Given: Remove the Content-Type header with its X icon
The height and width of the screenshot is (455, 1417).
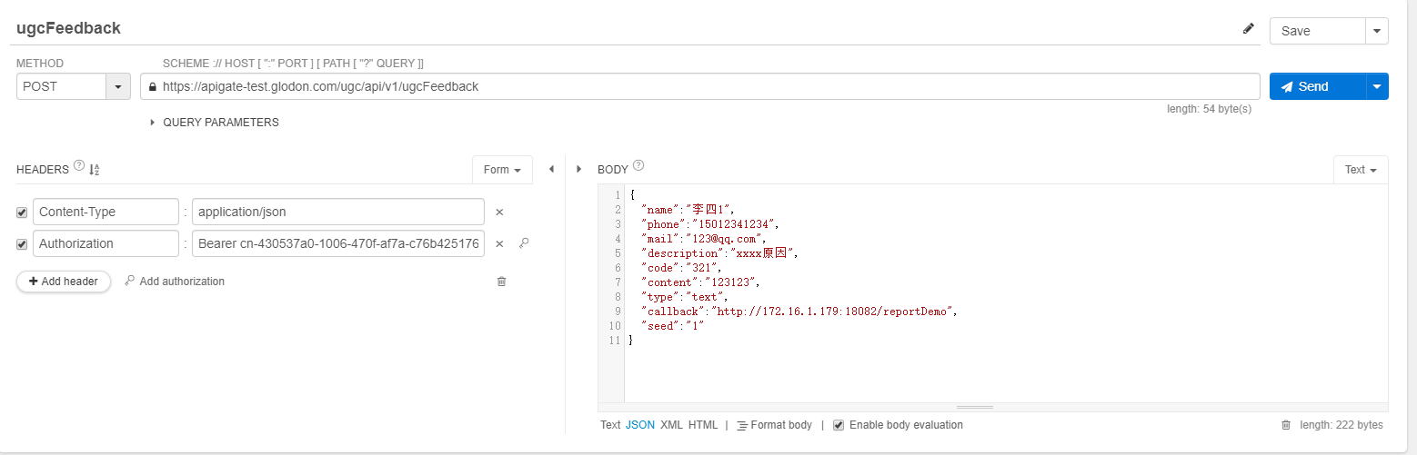Looking at the screenshot, I should 499,213.
